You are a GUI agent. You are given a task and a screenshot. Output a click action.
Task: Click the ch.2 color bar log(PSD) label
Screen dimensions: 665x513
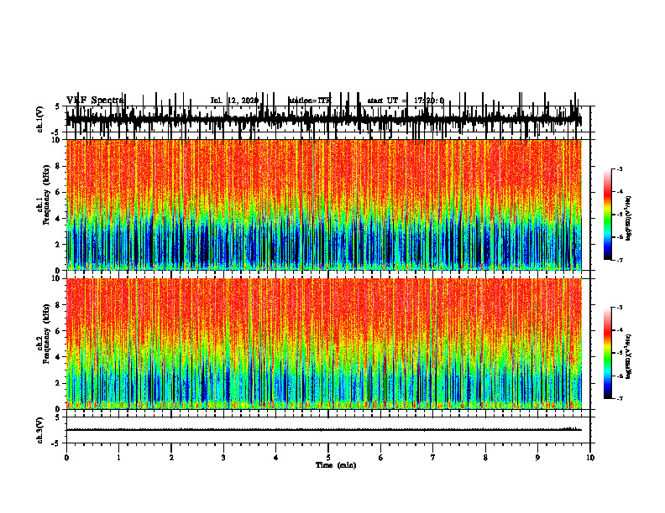pos(629,356)
